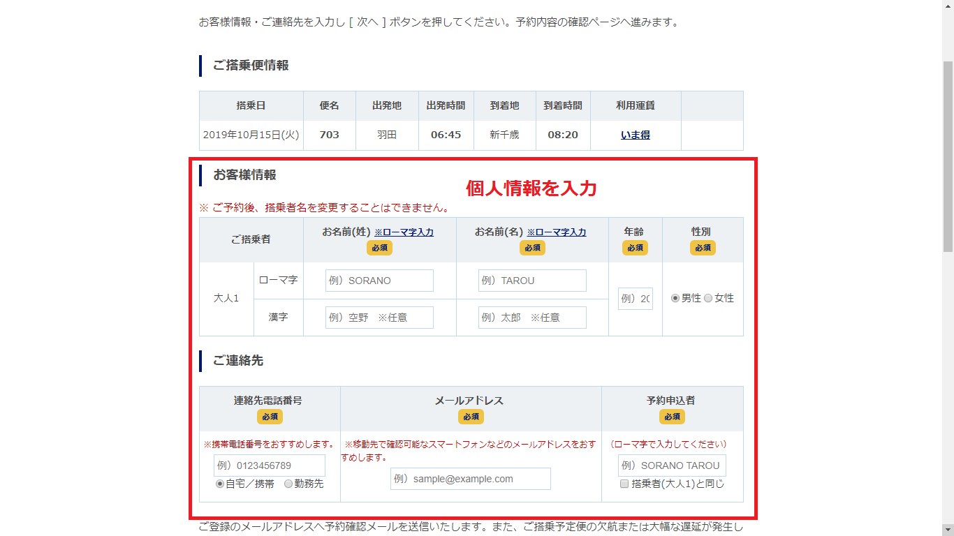
Task: Open the いま得 fare link
Action: click(x=635, y=135)
